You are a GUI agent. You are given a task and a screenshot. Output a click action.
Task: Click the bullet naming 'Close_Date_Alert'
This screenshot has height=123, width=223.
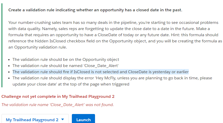click(x=65, y=66)
